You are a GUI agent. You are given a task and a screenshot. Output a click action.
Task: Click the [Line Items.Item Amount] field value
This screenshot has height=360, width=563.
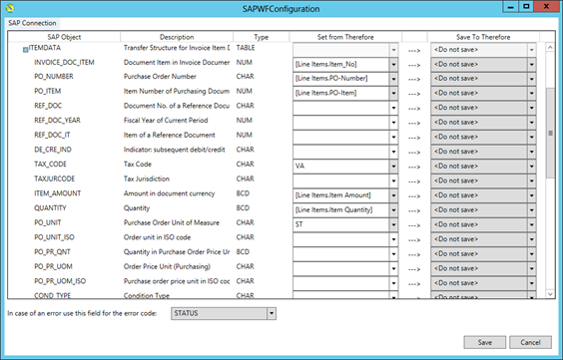tap(333, 195)
